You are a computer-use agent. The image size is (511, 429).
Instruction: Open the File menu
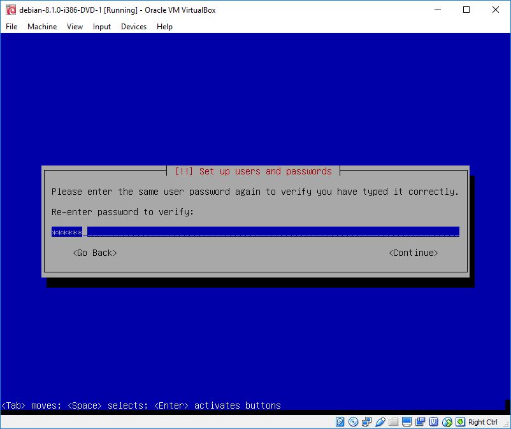click(x=11, y=27)
